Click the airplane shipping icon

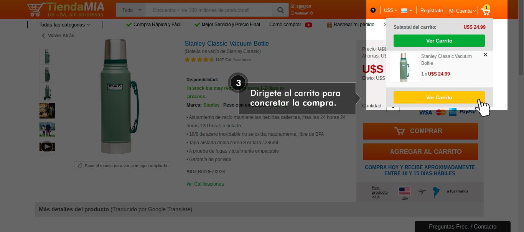click(x=422, y=191)
